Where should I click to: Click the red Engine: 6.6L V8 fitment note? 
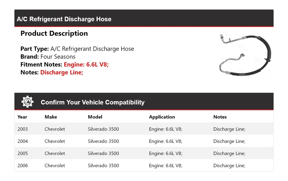86,65
